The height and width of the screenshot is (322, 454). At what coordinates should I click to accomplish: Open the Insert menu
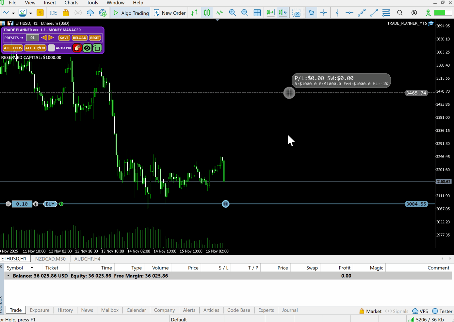[50, 3]
